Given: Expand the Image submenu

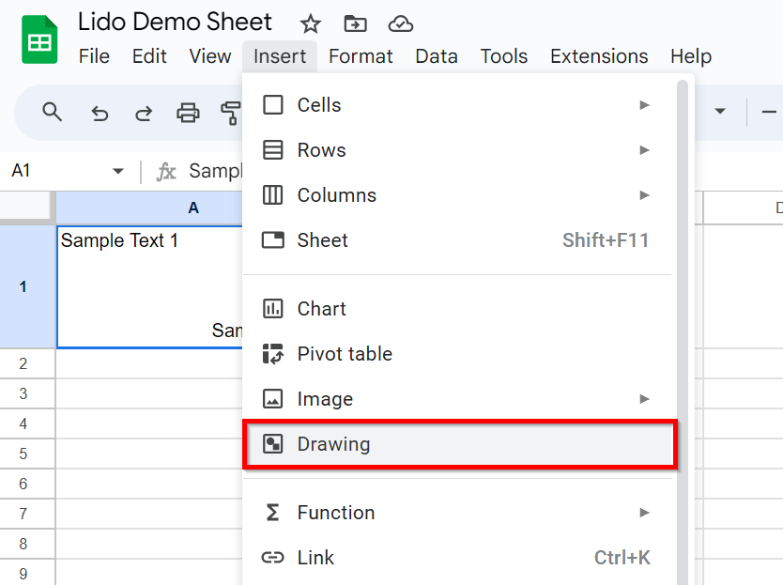Looking at the screenshot, I should click(645, 398).
